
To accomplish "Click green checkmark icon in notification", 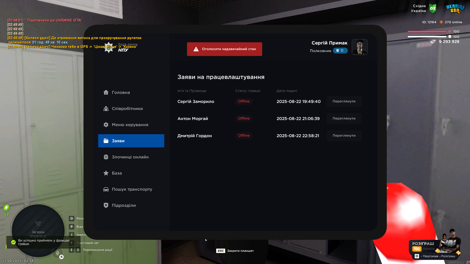I will 13,242.
